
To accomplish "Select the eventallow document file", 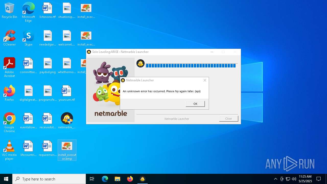I will click(28, 121).
